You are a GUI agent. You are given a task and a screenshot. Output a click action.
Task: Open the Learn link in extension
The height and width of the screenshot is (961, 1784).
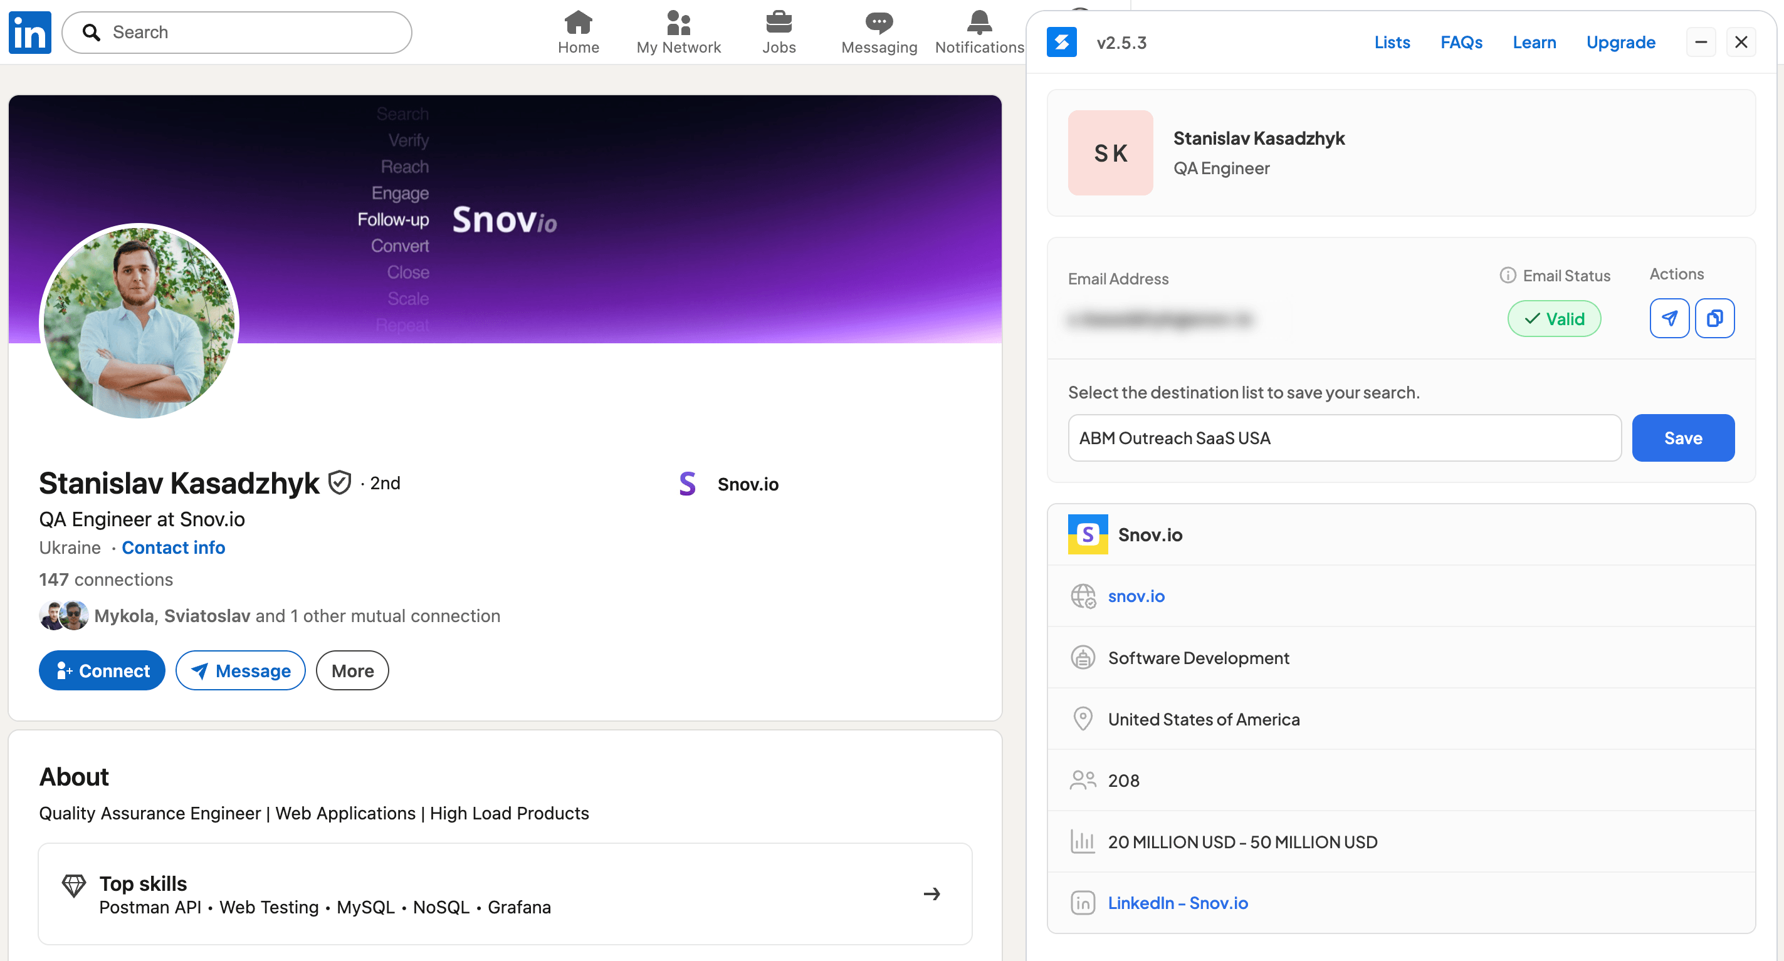pyautogui.click(x=1534, y=42)
